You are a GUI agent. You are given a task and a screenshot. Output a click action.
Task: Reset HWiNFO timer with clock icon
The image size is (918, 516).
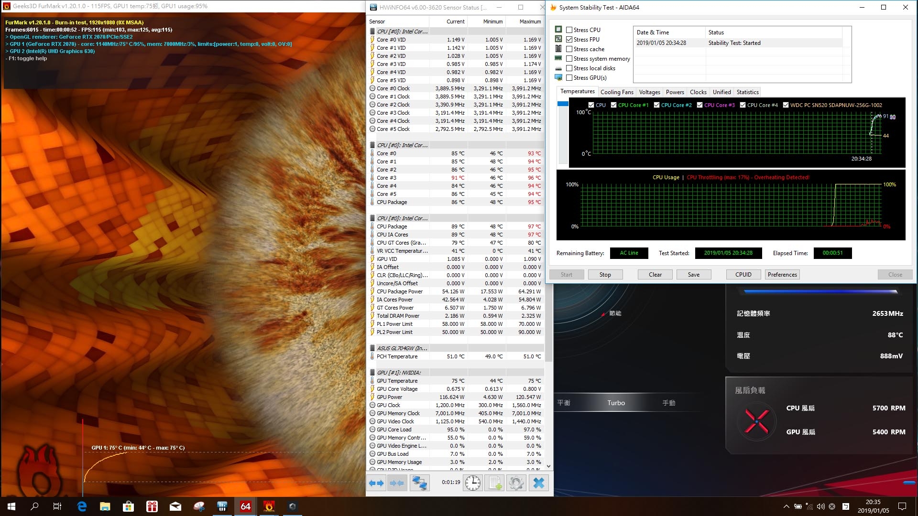(x=472, y=483)
